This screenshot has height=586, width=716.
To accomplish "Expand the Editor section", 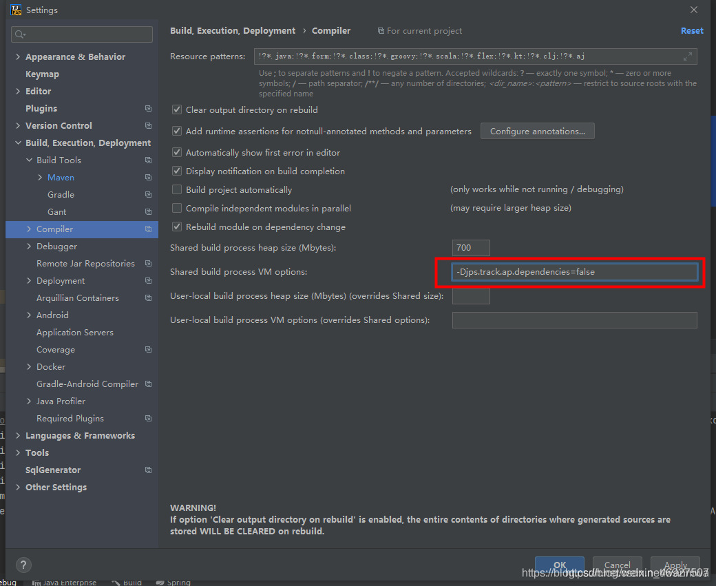I will tap(18, 92).
